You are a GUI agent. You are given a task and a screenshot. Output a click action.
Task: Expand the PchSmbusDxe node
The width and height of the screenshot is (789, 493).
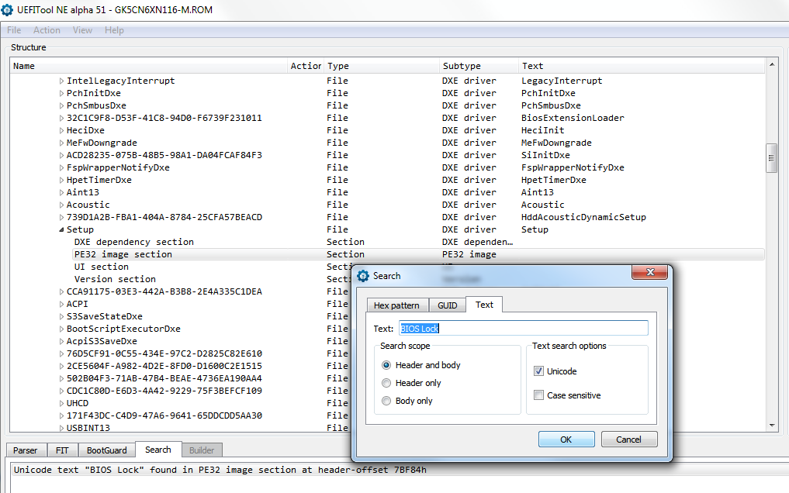click(61, 105)
